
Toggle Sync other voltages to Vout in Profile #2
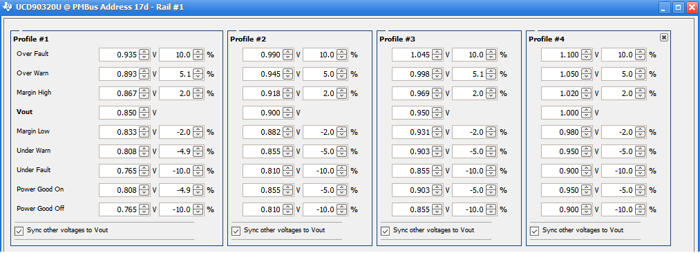pos(236,231)
